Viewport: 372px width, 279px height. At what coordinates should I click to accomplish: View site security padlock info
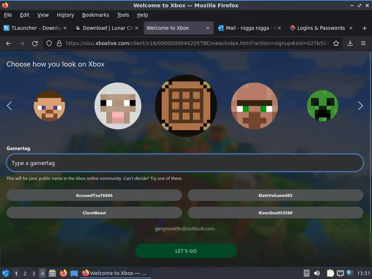(x=59, y=44)
